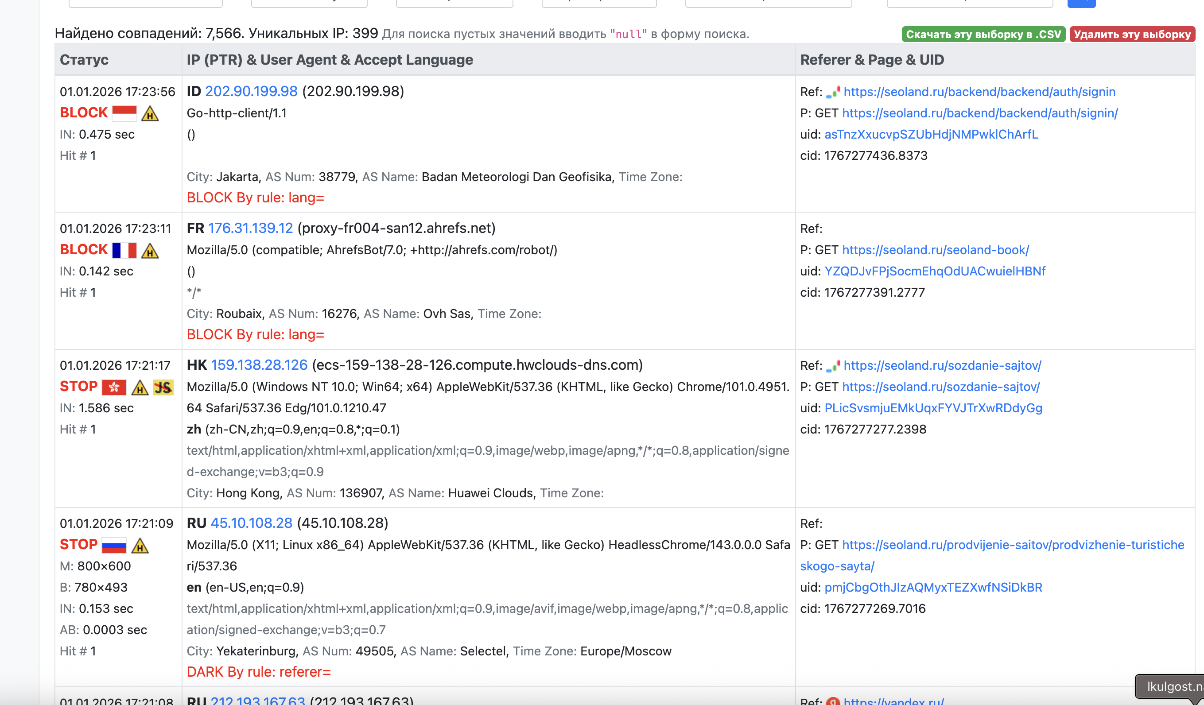Click the referer favicon before sozdanie-sajtov link
Image resolution: width=1204 pixels, height=705 pixels.
pyautogui.click(x=833, y=366)
